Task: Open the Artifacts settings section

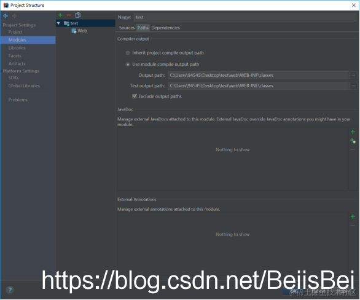Action: point(17,64)
